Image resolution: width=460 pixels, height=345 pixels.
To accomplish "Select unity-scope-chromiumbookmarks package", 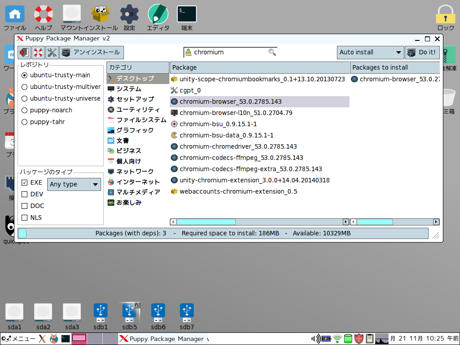I will click(260, 79).
